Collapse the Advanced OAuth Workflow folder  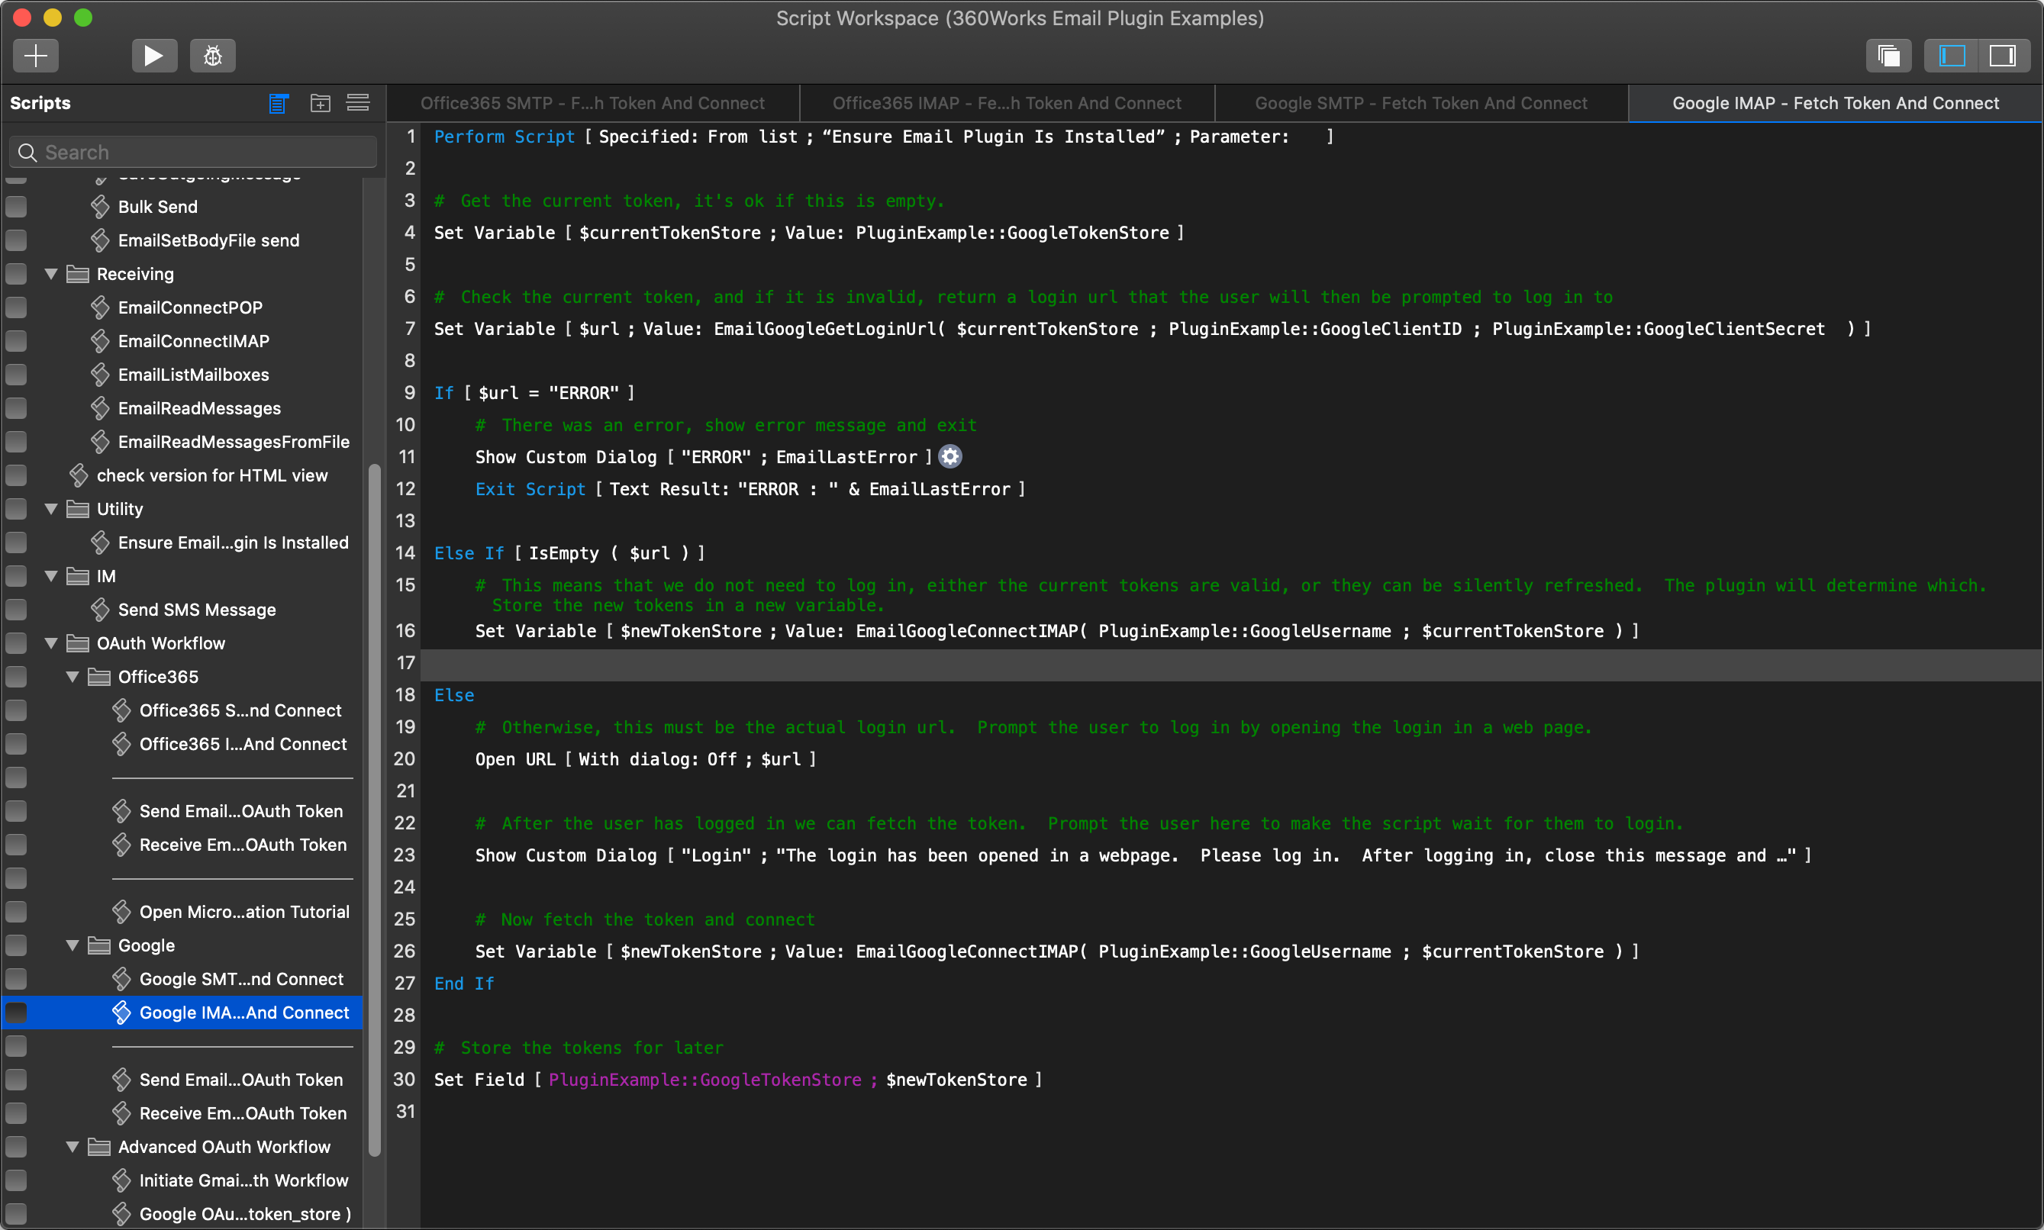(73, 1147)
